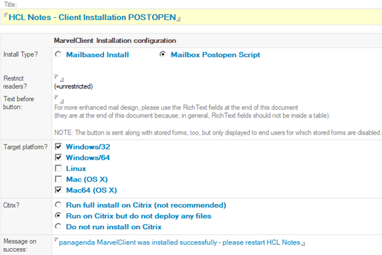Image resolution: width=382 pixels, height=255 pixels.
Task: Click the Linux platform label
Action: (76, 169)
